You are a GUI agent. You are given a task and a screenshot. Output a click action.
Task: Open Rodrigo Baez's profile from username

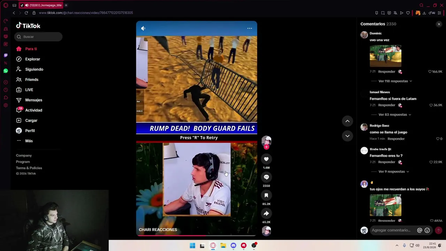tap(379, 125)
